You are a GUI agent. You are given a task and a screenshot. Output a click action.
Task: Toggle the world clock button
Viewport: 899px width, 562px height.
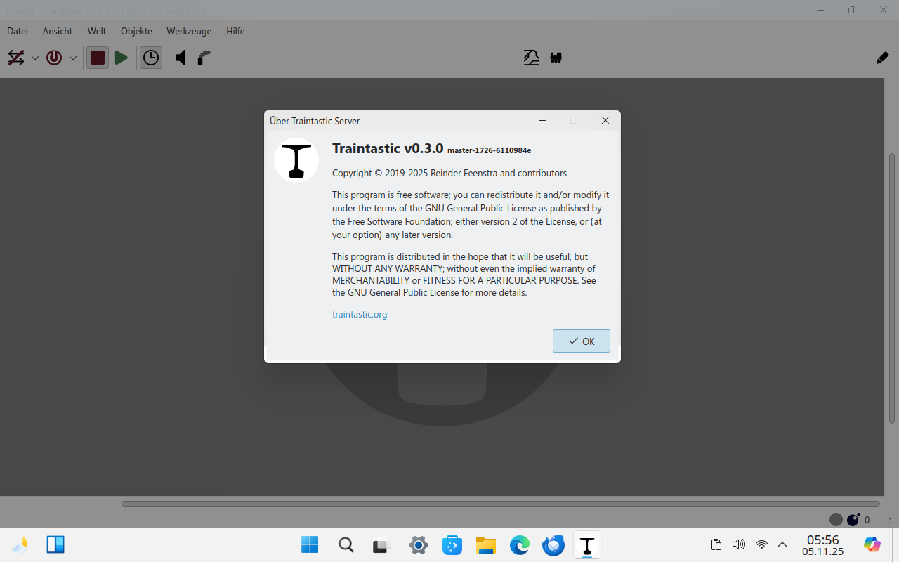[151, 58]
